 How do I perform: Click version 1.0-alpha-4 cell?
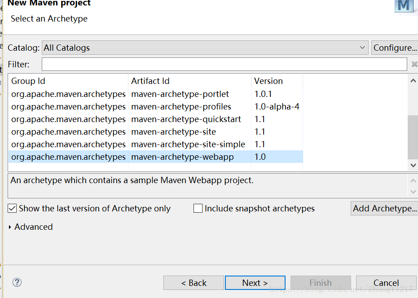[277, 107]
